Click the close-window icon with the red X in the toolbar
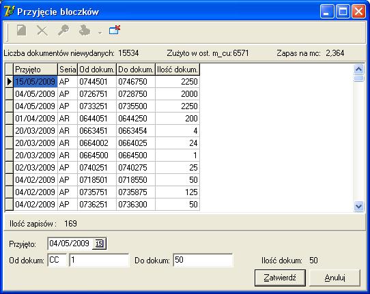Viewport: 370px width, 294px height. point(115,30)
